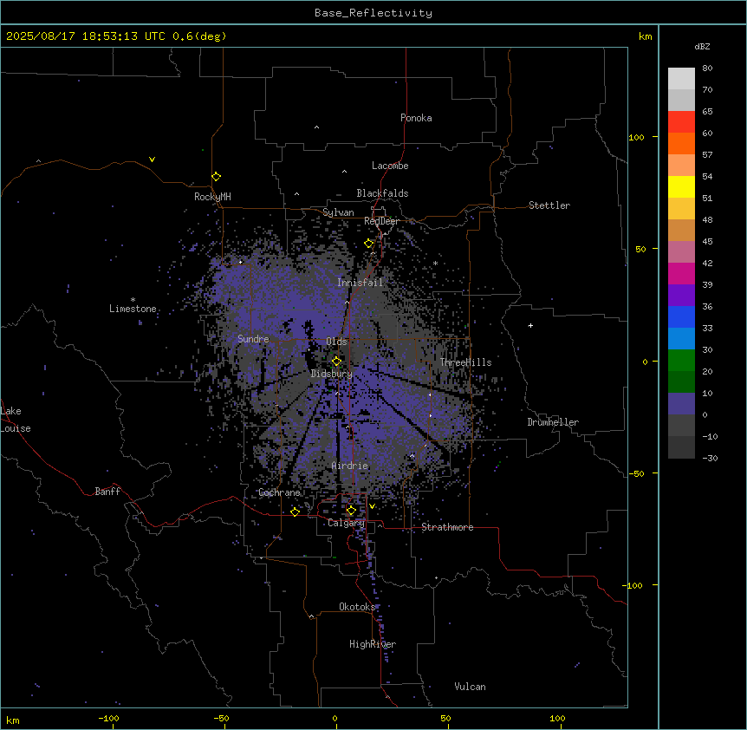
Task: Select the Olds city label
Action: 336,342
